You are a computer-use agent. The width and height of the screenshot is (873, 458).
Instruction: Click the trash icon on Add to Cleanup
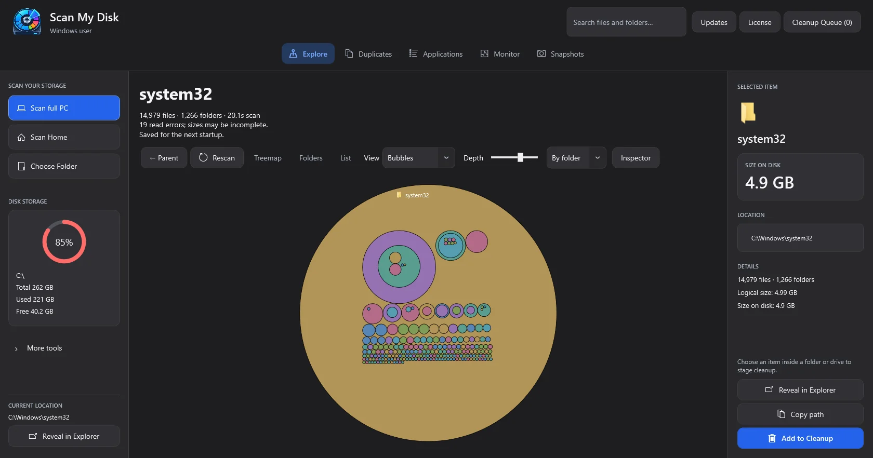click(x=772, y=438)
